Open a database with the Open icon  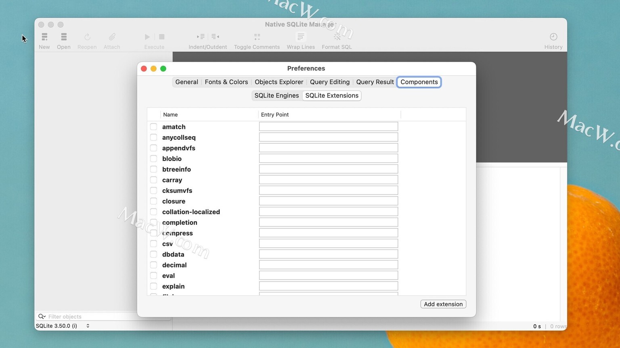tap(64, 37)
